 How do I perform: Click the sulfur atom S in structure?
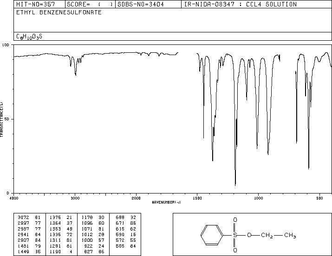coord(235,235)
